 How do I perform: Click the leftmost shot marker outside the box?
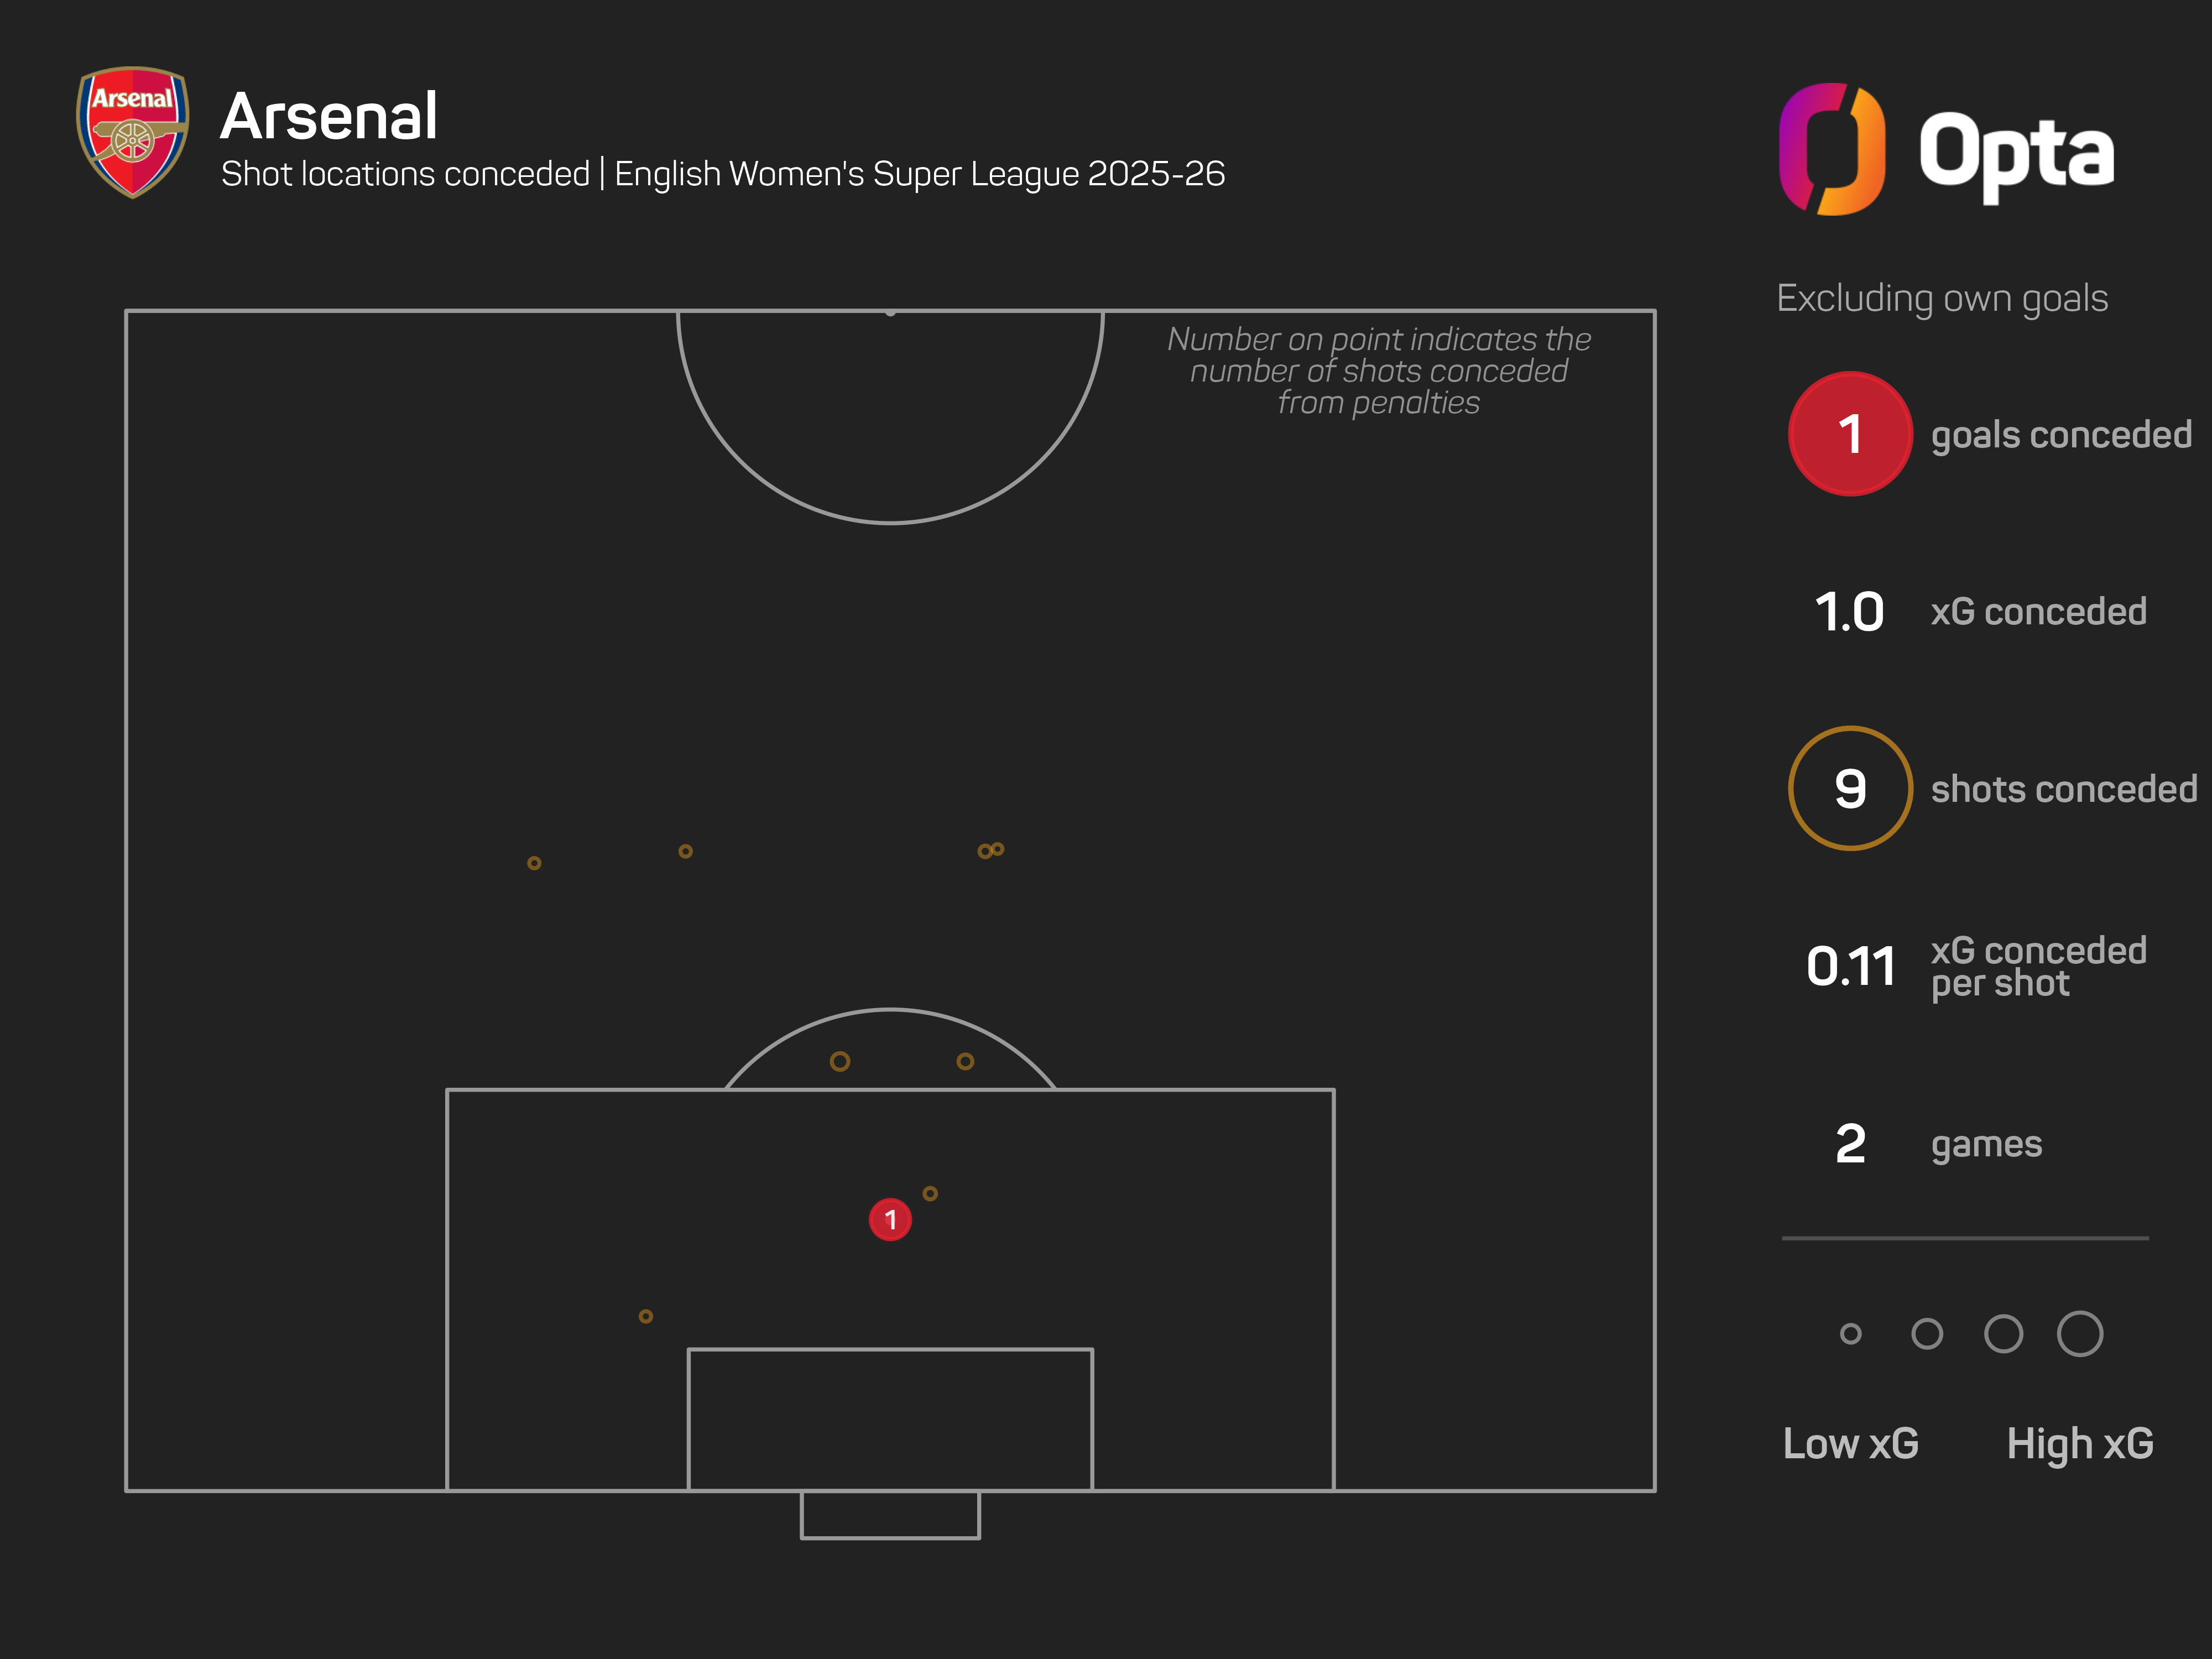[x=534, y=863]
